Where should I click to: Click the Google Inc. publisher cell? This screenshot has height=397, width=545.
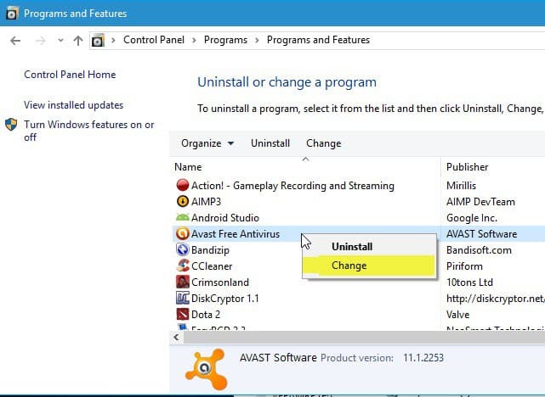(x=472, y=218)
